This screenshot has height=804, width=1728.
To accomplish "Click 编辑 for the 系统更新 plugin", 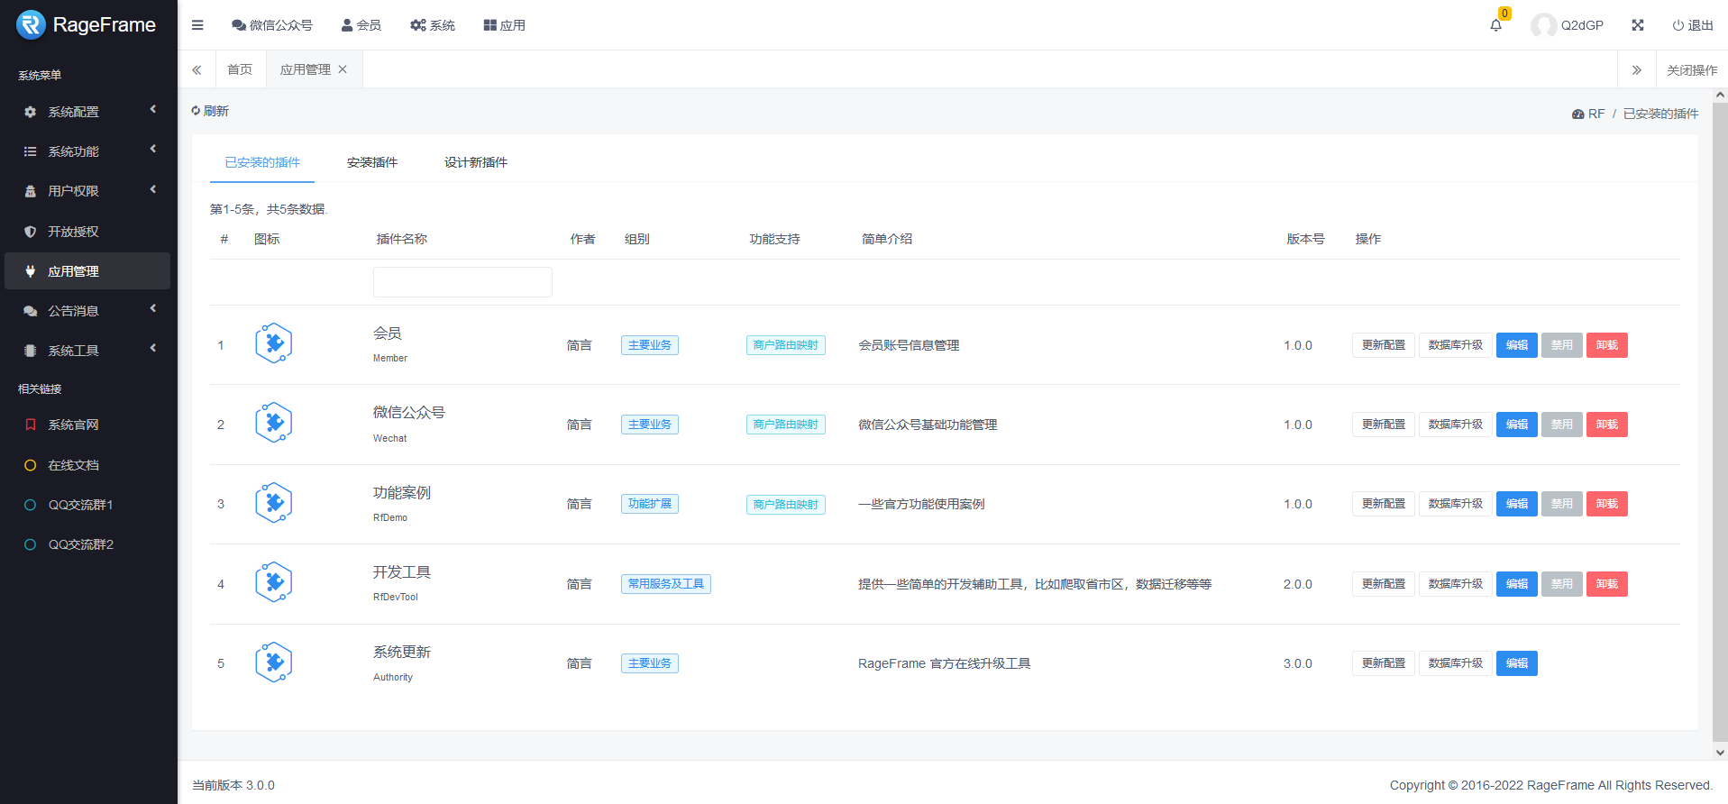I will tap(1517, 663).
